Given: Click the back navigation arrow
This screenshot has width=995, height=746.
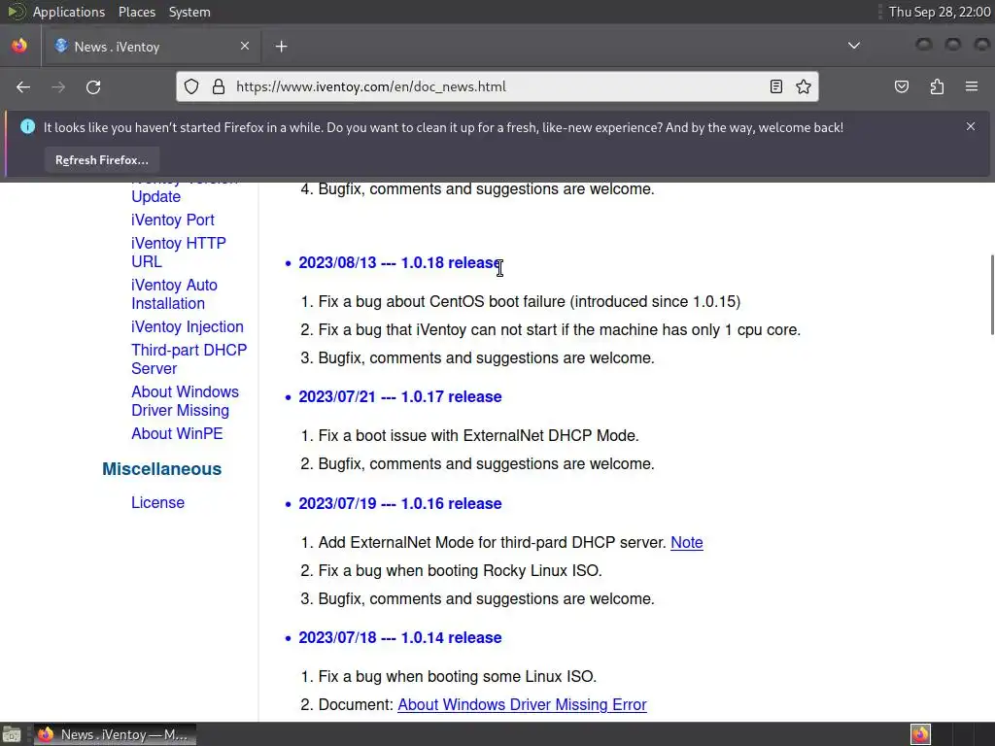Looking at the screenshot, I should (x=23, y=86).
